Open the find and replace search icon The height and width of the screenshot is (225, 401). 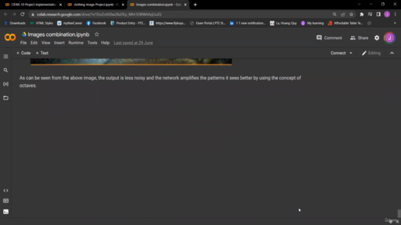(x=6, y=70)
